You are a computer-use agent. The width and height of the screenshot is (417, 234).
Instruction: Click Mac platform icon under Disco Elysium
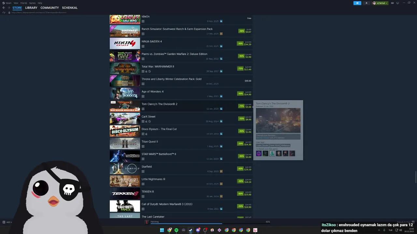pyautogui.click(x=146, y=134)
